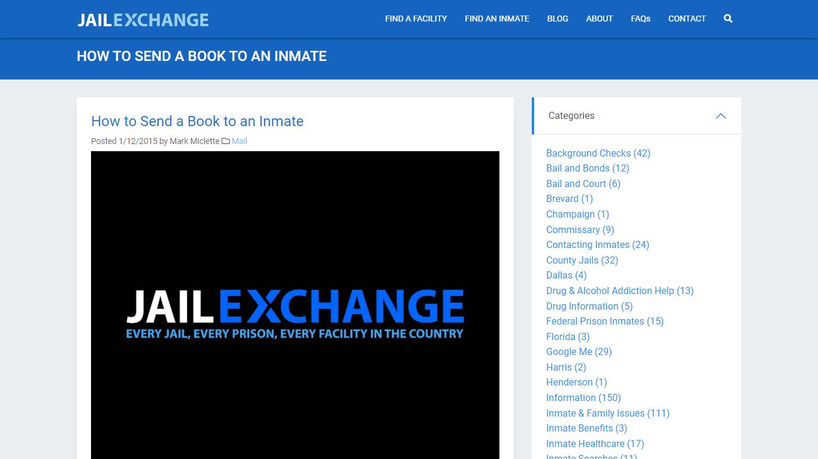Choose County Jails (32) category
Image resolution: width=818 pixels, height=459 pixels.
click(x=582, y=260)
